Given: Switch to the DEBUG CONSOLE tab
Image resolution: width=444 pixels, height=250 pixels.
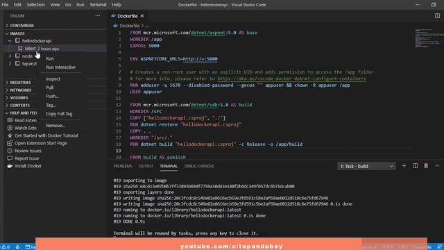Looking at the screenshot, I should pyautogui.click(x=199, y=166).
